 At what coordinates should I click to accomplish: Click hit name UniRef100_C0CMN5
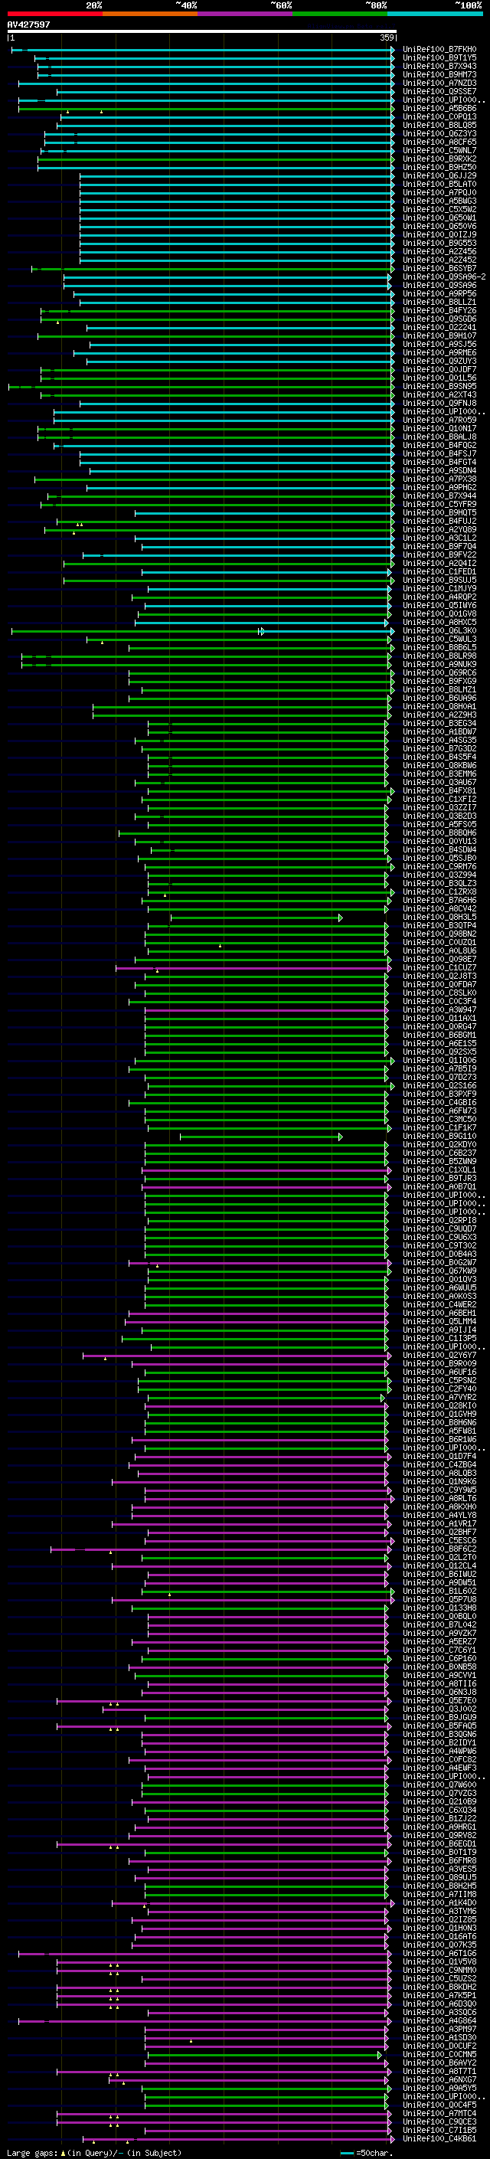click(439, 2054)
